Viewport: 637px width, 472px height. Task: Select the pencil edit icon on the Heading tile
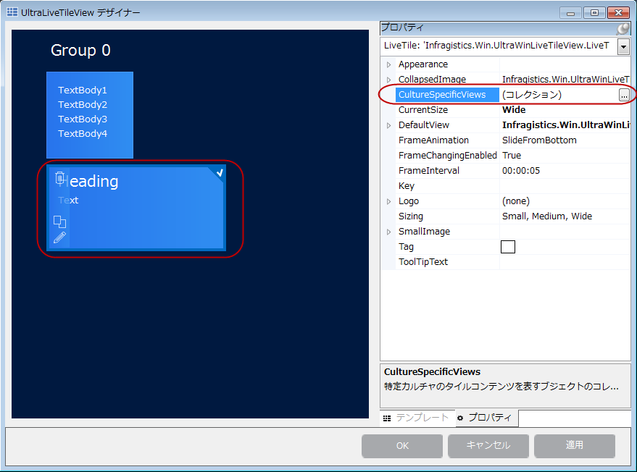[59, 237]
